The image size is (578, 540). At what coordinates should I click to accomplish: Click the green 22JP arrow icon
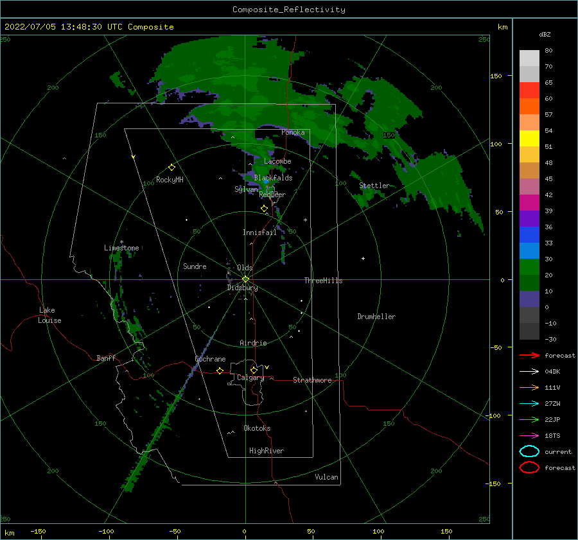click(x=529, y=419)
